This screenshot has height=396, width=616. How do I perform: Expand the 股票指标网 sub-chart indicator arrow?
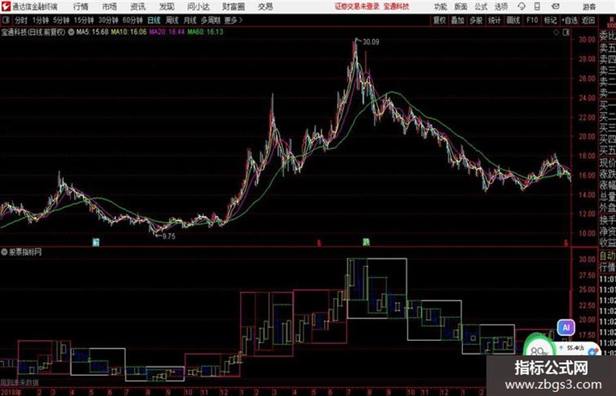[x=5, y=252]
